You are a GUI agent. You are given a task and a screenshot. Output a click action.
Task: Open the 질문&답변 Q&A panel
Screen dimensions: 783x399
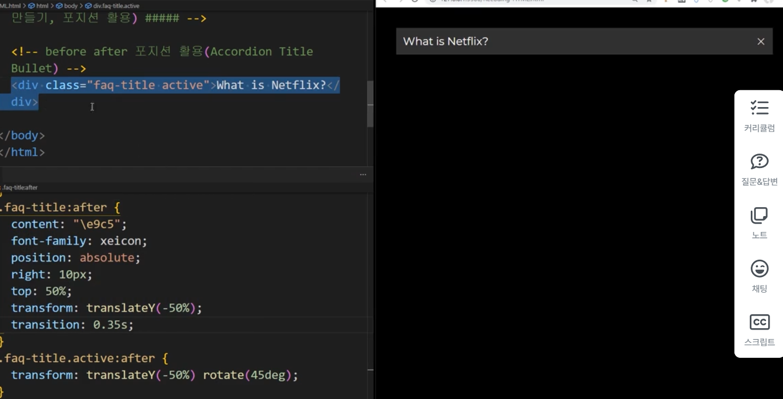759,170
